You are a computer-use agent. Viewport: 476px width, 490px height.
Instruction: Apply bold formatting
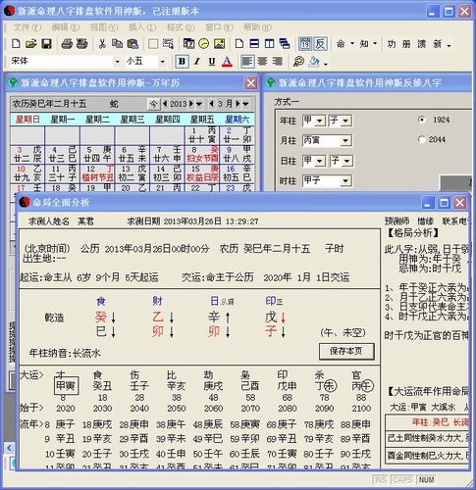[x=182, y=62]
